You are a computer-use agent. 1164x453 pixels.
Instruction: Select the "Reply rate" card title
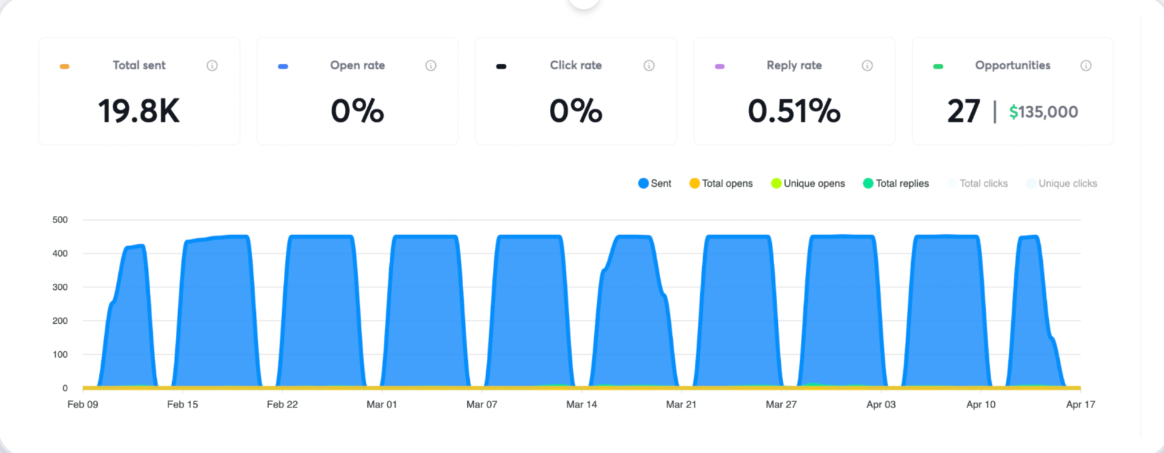[794, 65]
